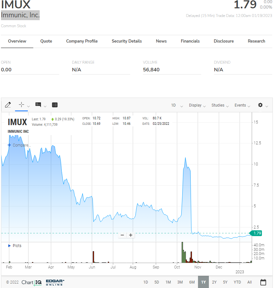Set chart range to 6M
277x288 pixels.
[x=192, y=282]
